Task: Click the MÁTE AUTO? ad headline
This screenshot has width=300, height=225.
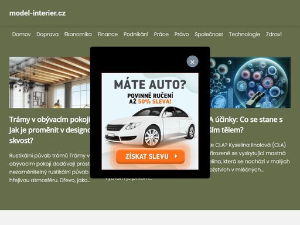Action: pos(150,84)
